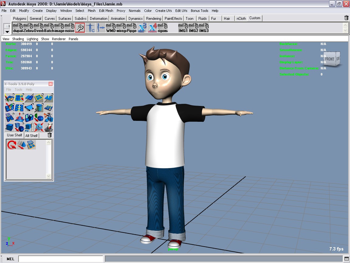Screen dimensions: 350x263
Task: Click X-Tools trash cleanup icon
Action: [x=48, y=127]
